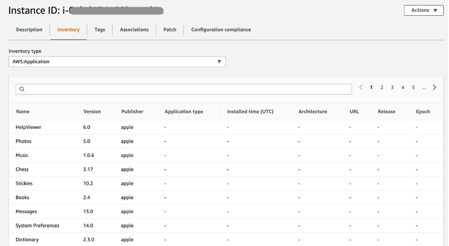Go to previous page with left chevron

[361, 87]
